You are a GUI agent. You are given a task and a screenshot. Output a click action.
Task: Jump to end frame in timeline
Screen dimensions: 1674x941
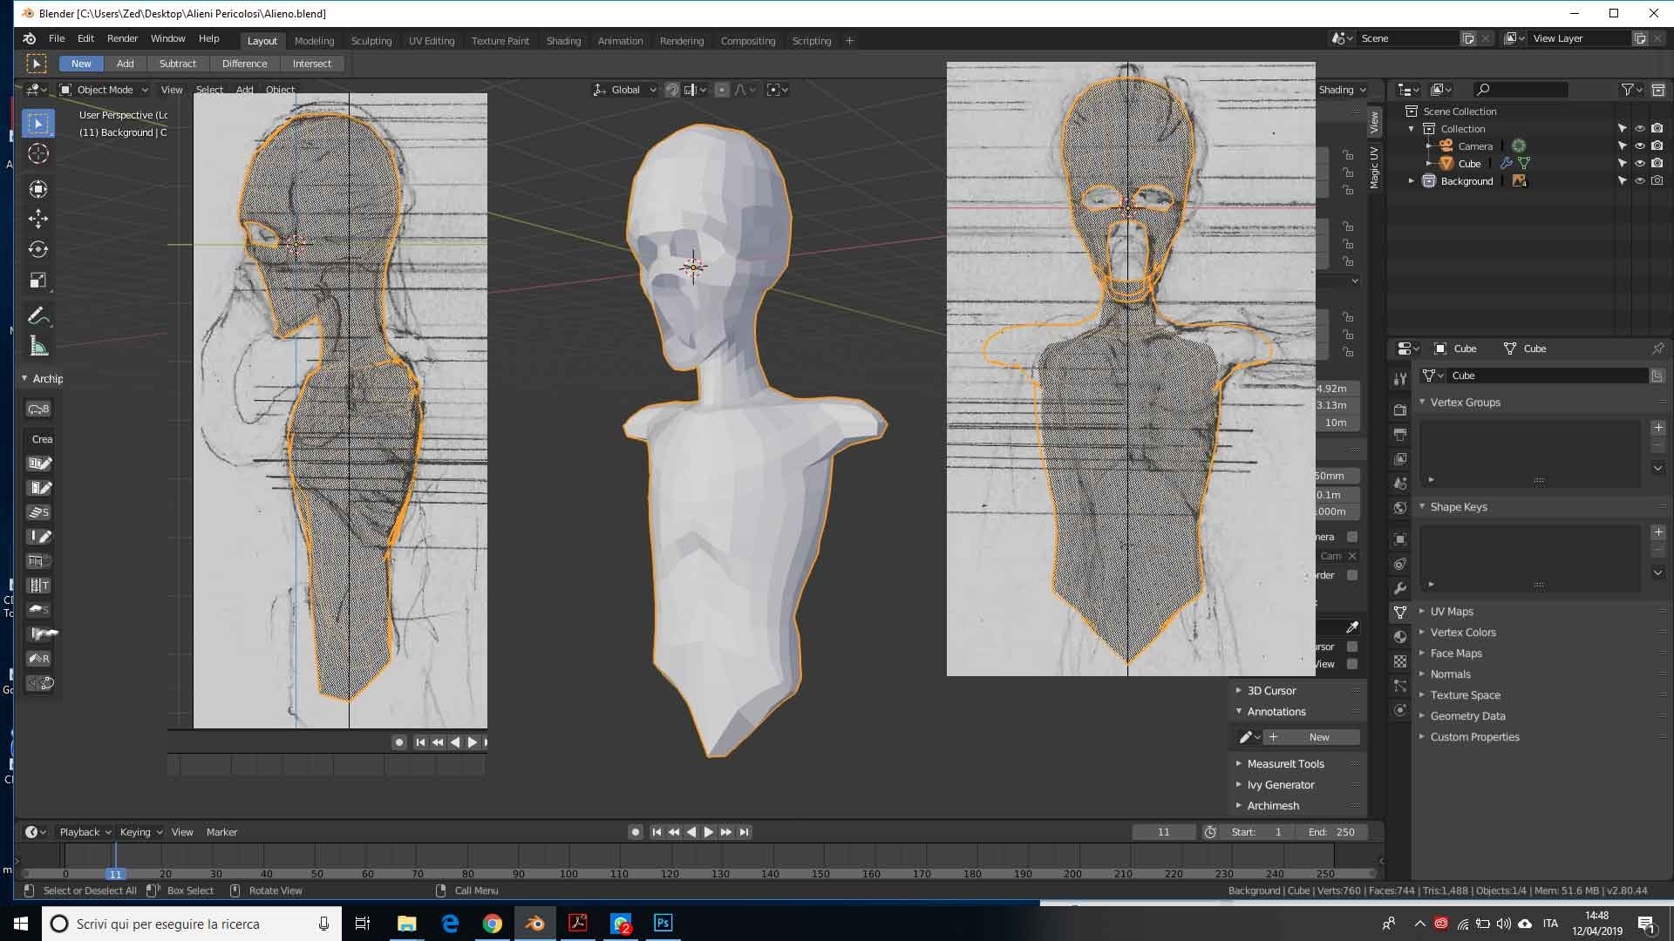coord(744,832)
